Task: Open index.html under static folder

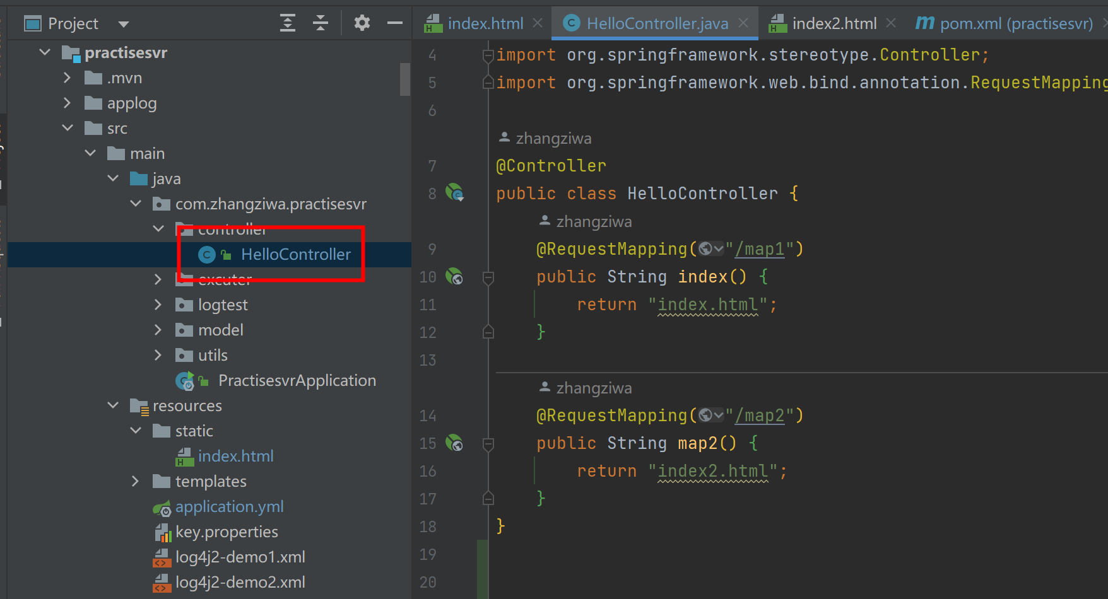Action: click(235, 456)
